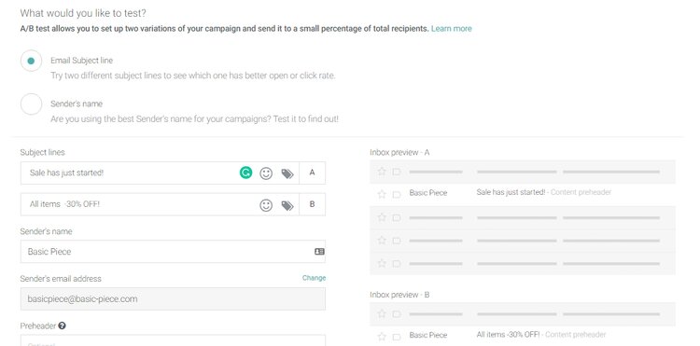This screenshot has width=700, height=346.
Task: Click the basicpiece@basic-piece.com email field
Action: (173, 298)
